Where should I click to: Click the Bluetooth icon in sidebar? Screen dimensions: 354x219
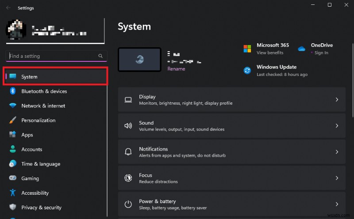13,91
